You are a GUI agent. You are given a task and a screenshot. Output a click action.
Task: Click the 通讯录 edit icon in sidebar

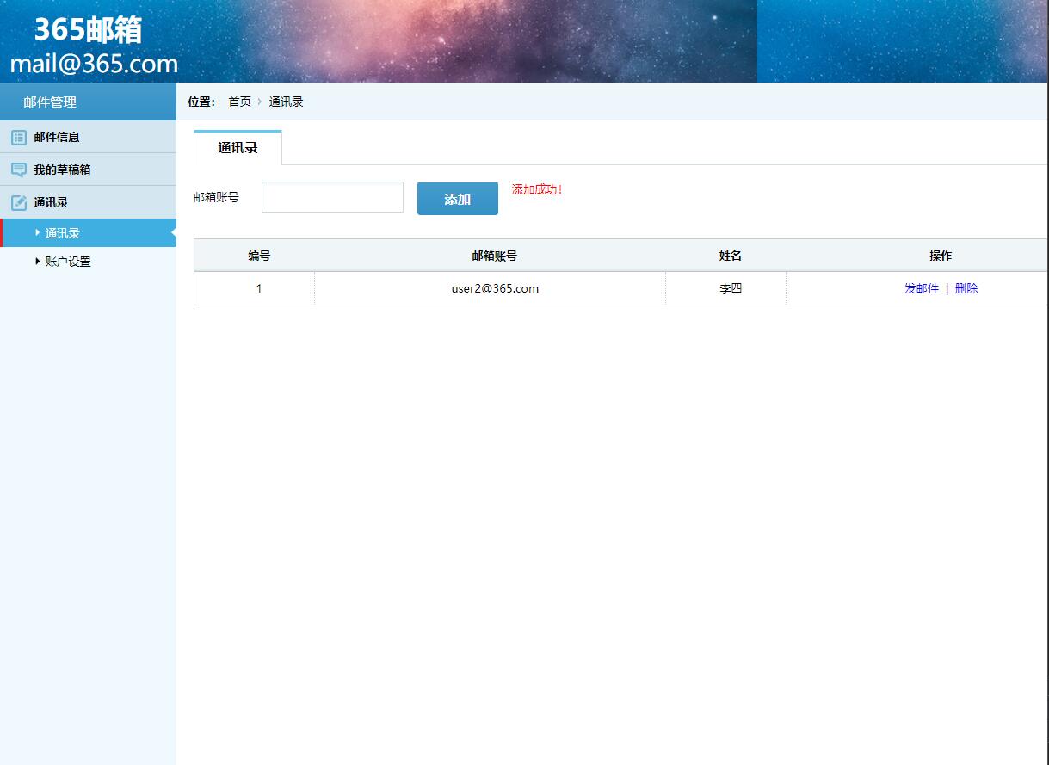(18, 201)
